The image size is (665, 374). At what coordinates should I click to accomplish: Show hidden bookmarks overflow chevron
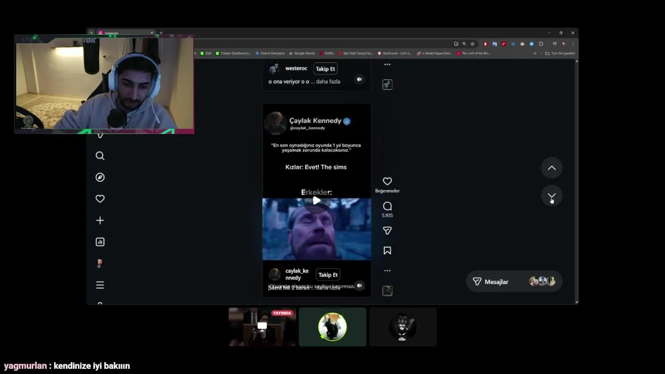(535, 53)
